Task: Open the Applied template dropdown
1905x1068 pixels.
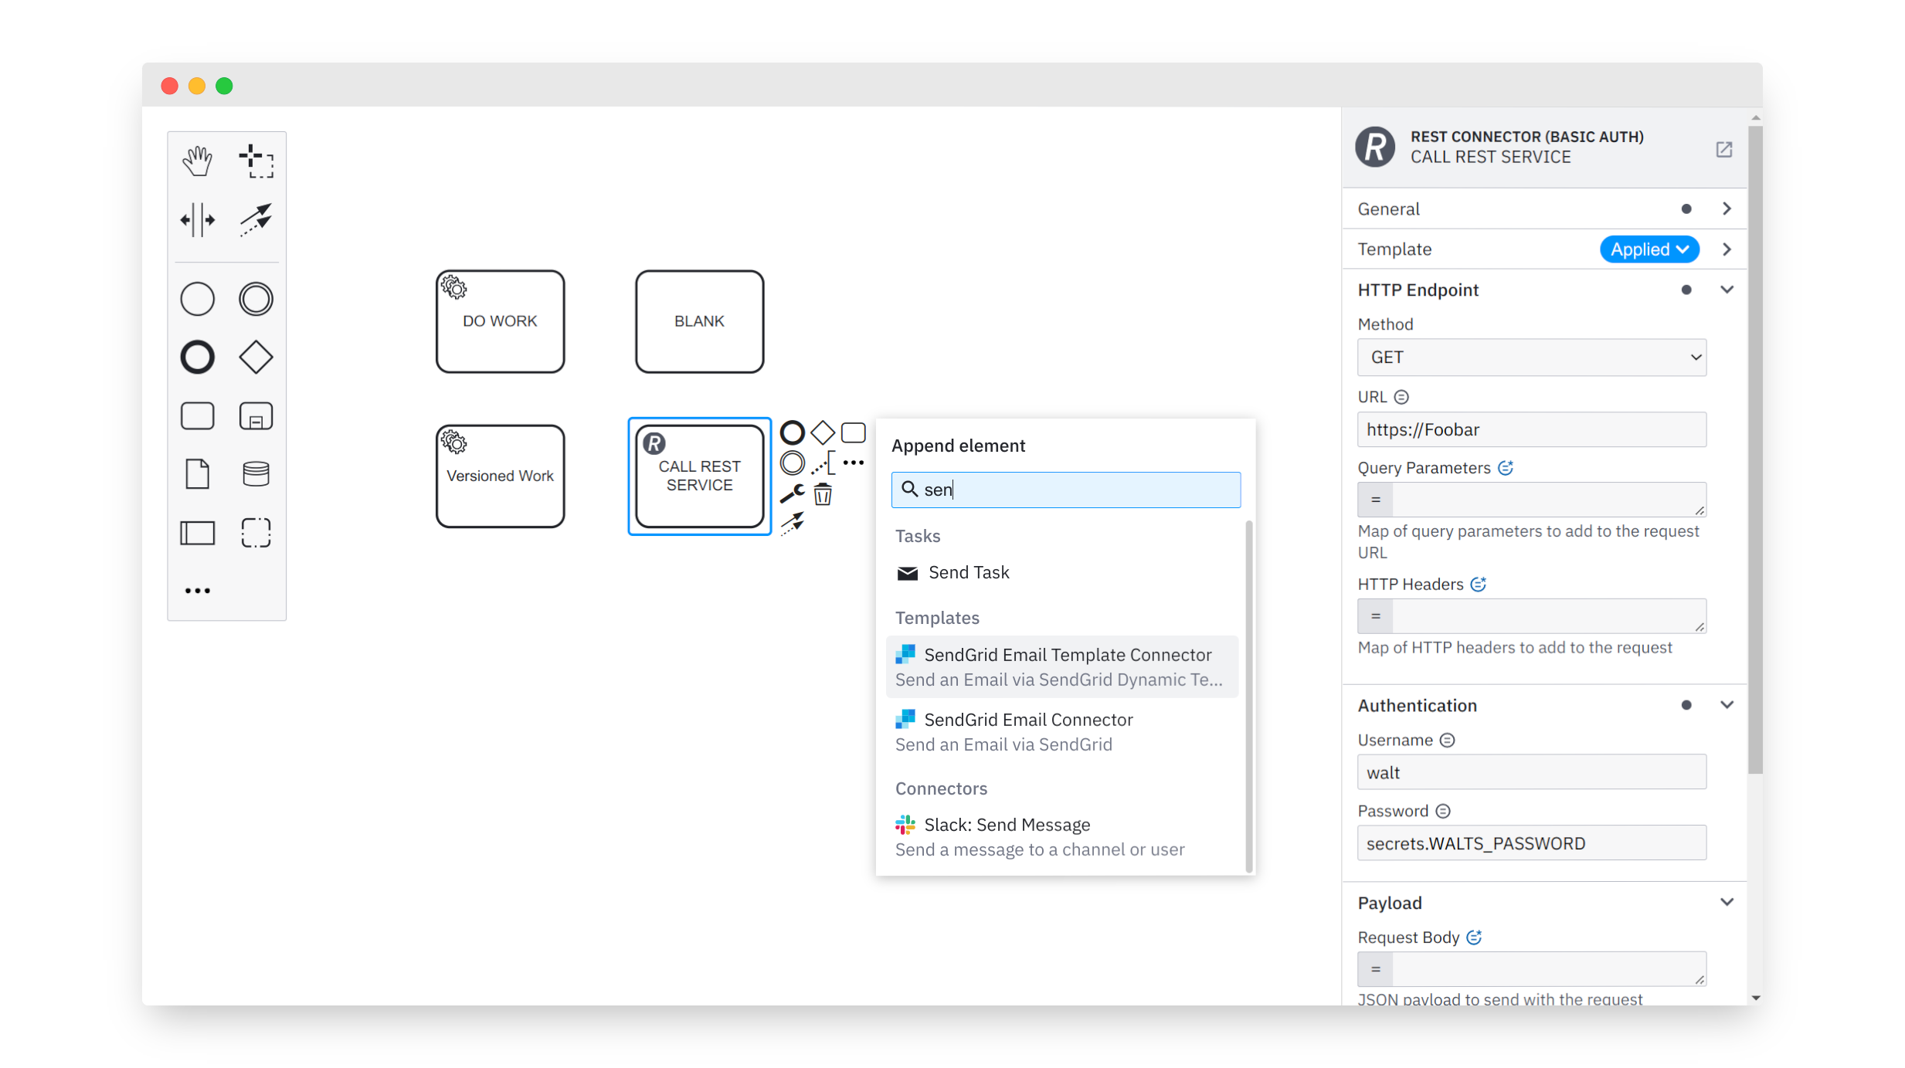Action: point(1649,249)
